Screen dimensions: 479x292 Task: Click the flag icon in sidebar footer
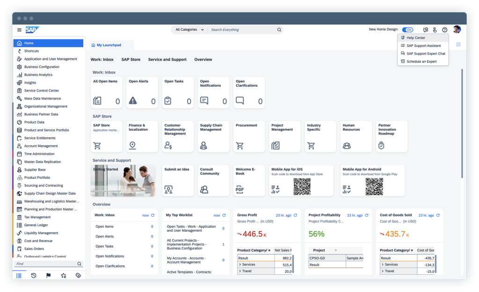point(49,276)
